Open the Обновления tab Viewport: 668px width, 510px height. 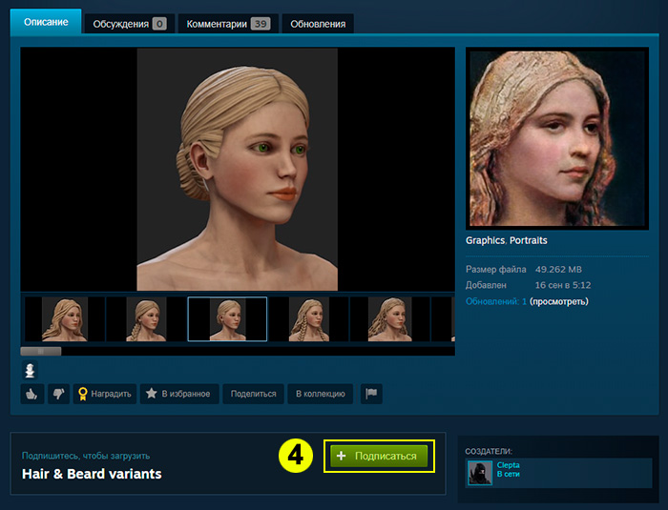point(319,23)
